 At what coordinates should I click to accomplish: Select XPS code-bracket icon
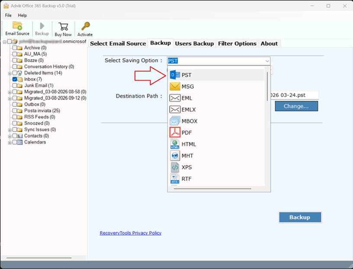coord(175,167)
